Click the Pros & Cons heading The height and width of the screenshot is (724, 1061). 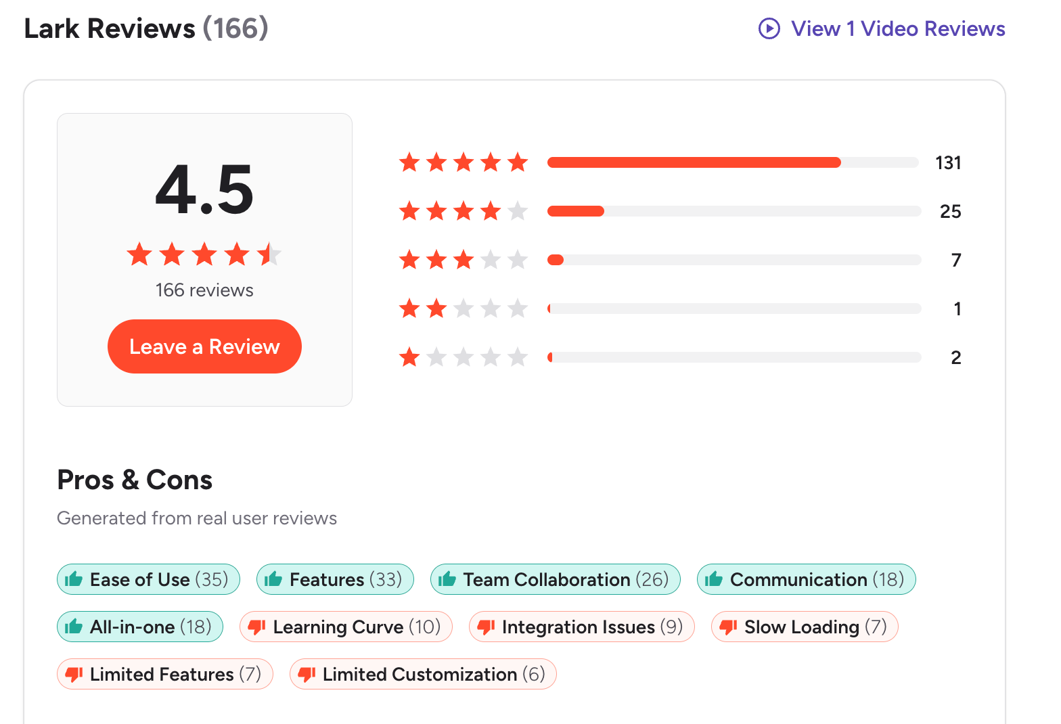tap(135, 480)
